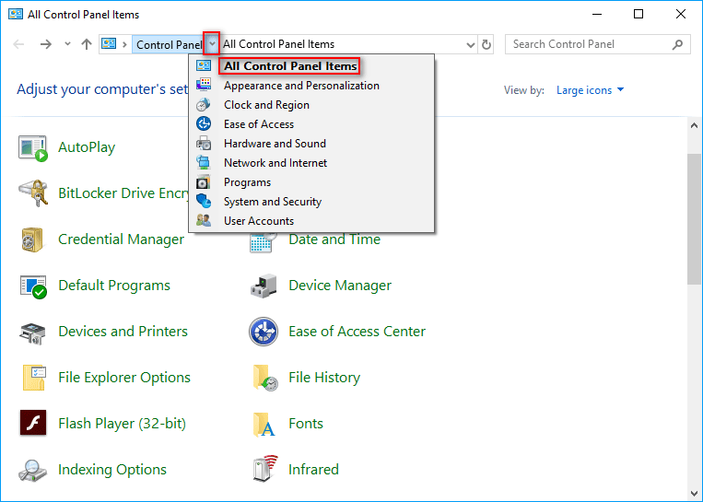Open the File History link

coord(324,378)
